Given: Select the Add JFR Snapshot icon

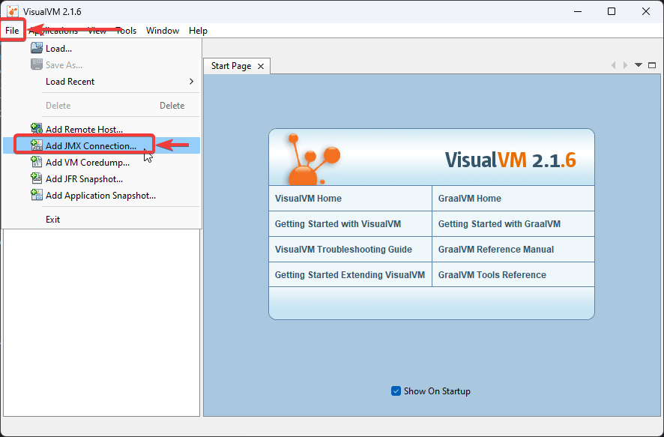Looking at the screenshot, I should click(x=37, y=178).
